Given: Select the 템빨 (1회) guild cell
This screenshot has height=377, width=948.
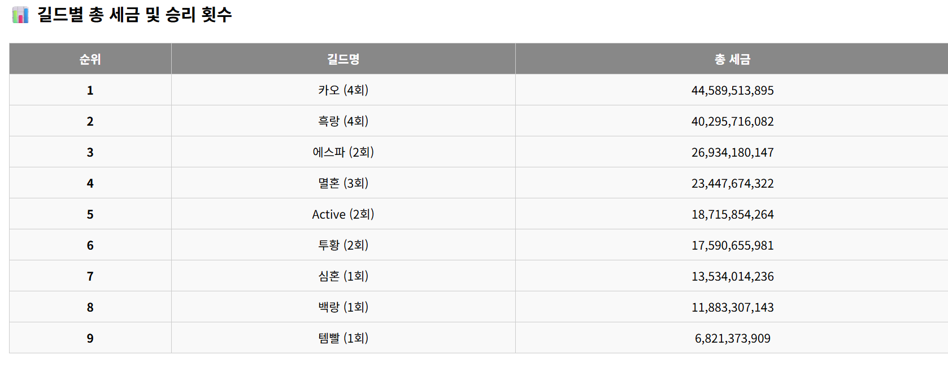Looking at the screenshot, I should tap(343, 338).
